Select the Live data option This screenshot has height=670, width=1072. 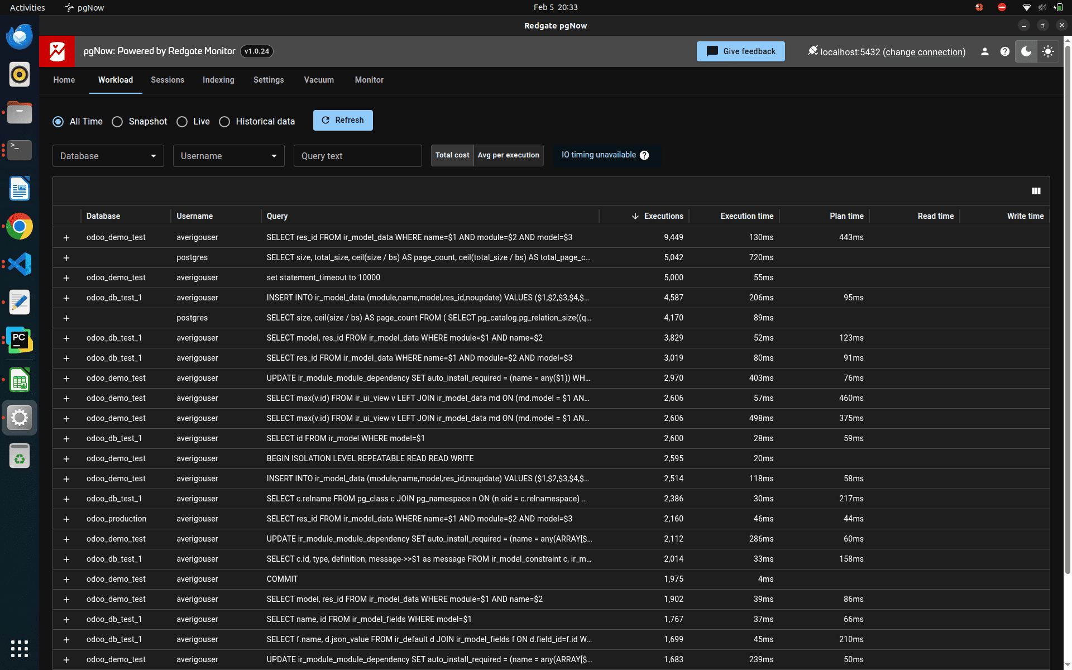pos(182,122)
